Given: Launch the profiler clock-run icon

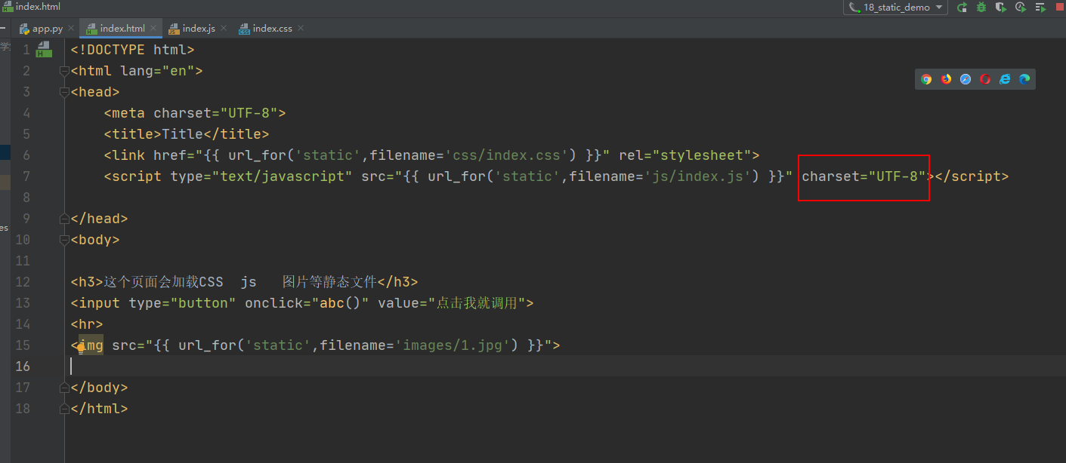Looking at the screenshot, I should tap(1021, 8).
